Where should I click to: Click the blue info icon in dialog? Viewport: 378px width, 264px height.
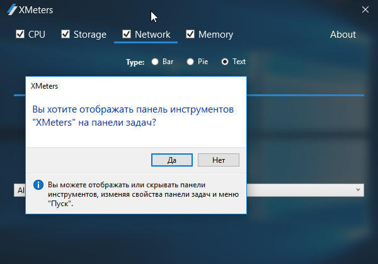(38, 185)
